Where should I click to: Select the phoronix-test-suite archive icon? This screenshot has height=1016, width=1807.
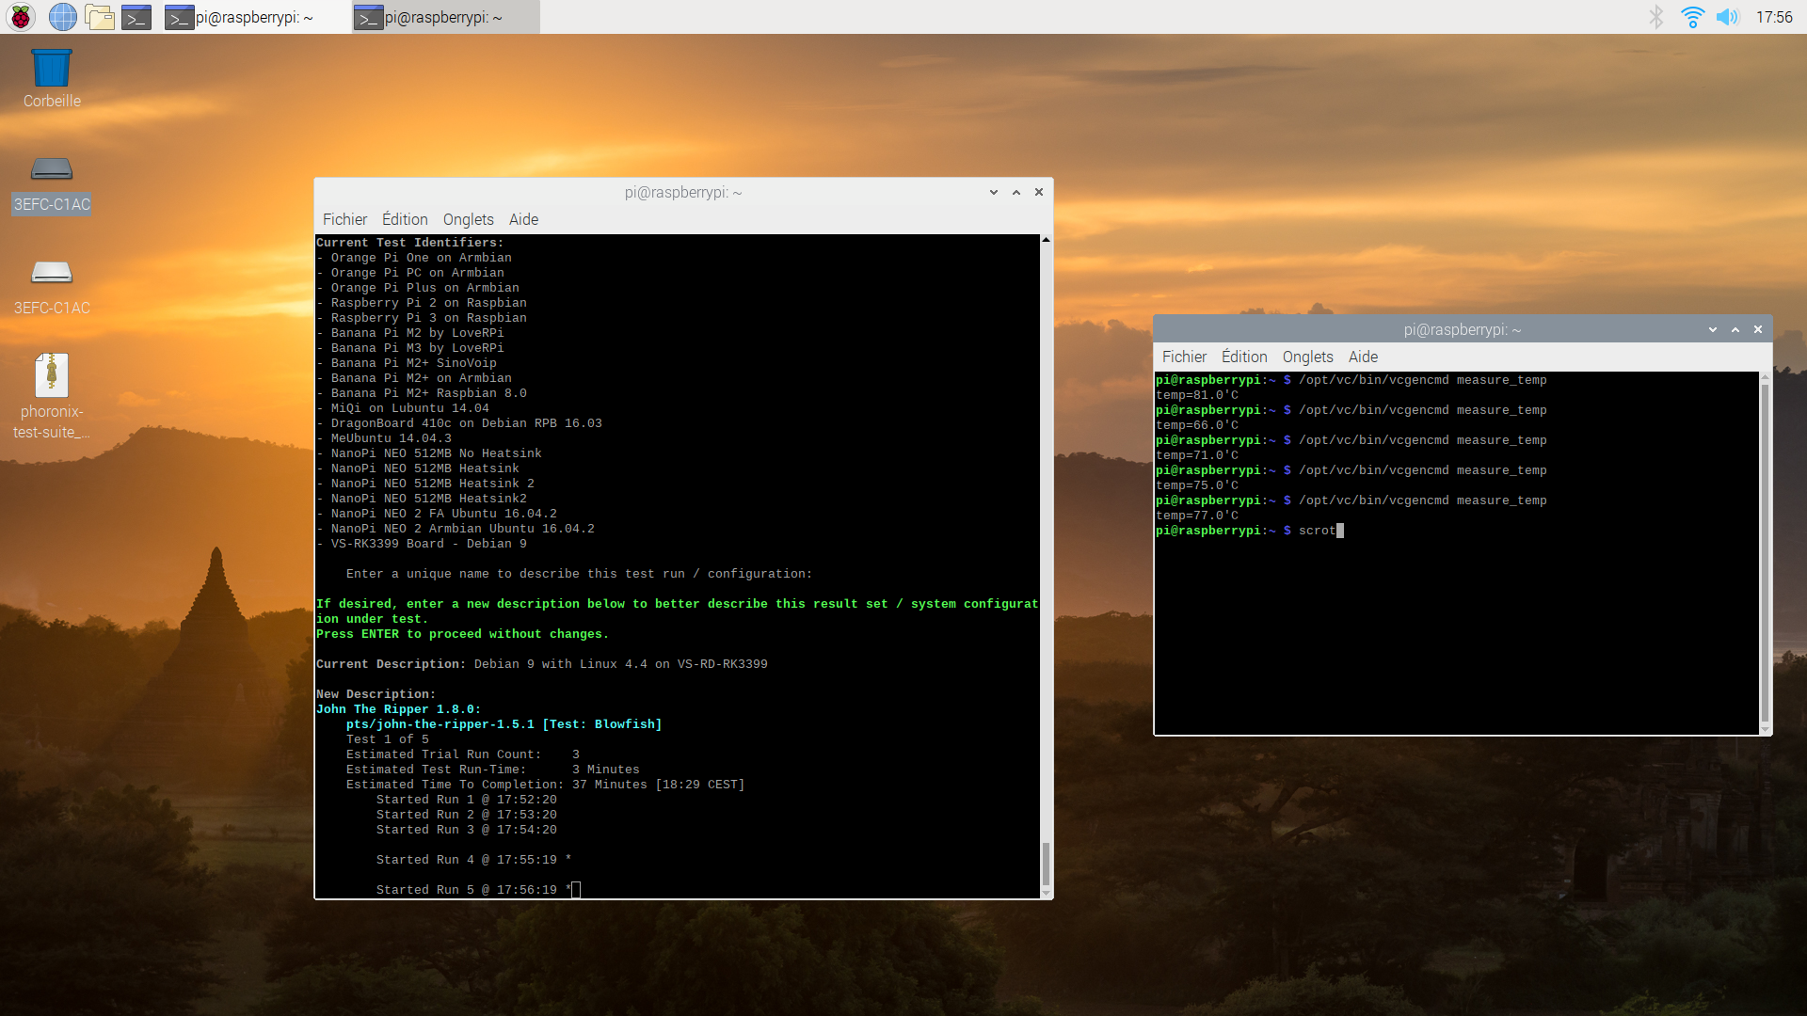click(x=52, y=396)
